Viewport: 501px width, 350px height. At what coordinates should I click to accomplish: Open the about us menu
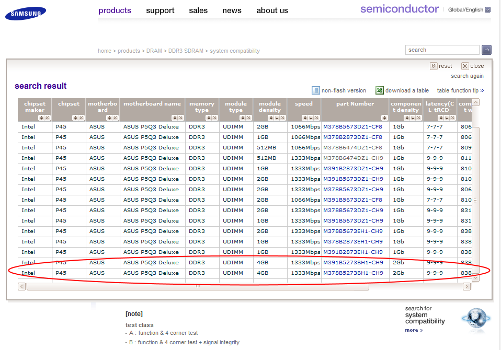click(272, 10)
